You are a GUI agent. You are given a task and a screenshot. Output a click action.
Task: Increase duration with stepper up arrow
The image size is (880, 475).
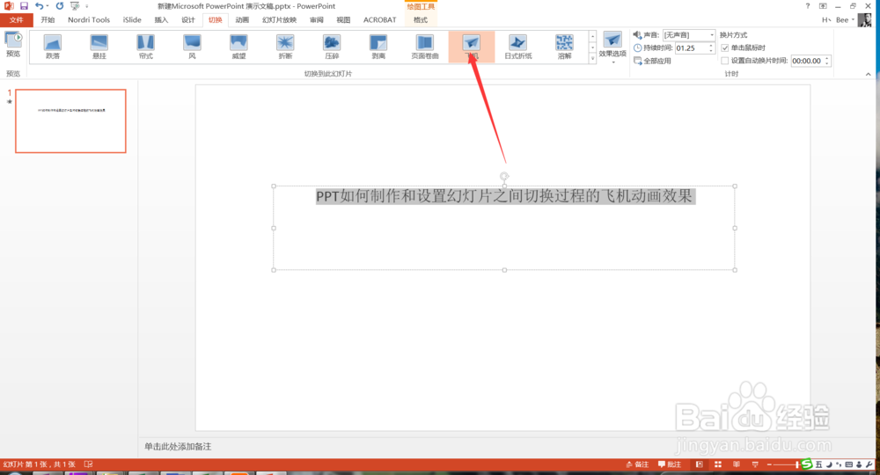click(711, 46)
